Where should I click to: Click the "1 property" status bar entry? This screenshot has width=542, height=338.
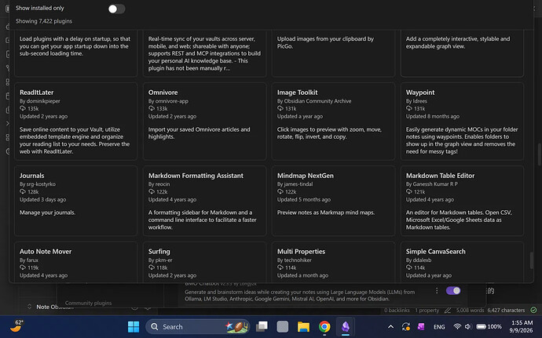coord(427,310)
